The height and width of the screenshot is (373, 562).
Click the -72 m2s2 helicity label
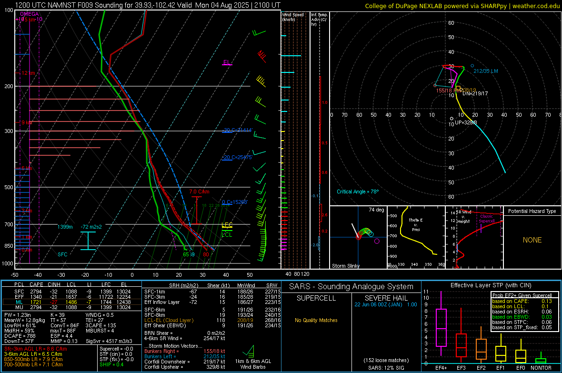[x=91, y=227]
